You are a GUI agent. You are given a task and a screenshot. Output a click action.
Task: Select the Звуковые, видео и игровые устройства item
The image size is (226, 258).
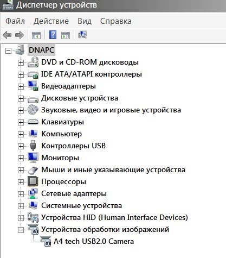pyautogui.click(x=111, y=110)
